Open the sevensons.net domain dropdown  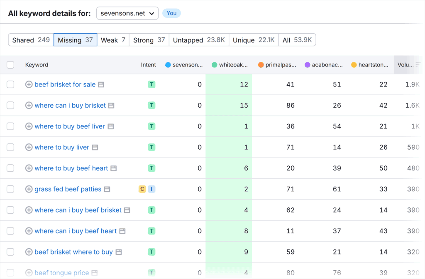tap(127, 13)
